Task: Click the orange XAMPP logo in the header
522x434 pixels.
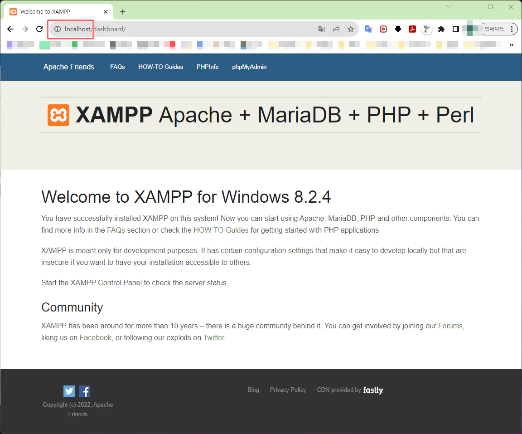Action: (58, 115)
